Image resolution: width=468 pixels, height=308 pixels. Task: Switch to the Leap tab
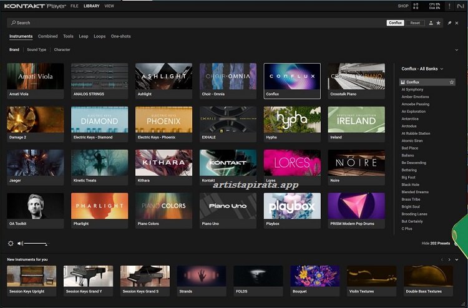[84, 36]
